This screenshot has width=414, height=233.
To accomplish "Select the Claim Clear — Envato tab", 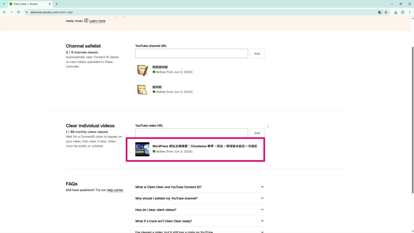I will 30,4.
